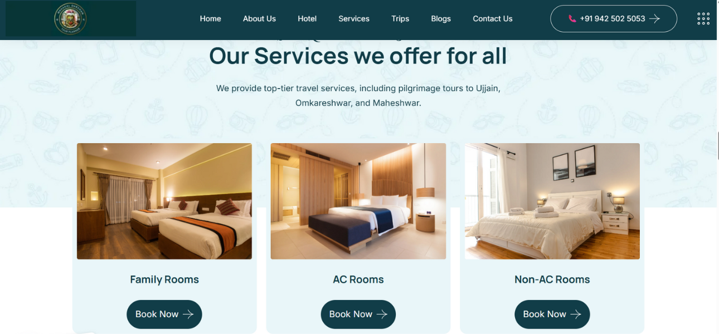
Task: Click the arrow in Non-AC Rooms Book Now
Action: pos(576,314)
